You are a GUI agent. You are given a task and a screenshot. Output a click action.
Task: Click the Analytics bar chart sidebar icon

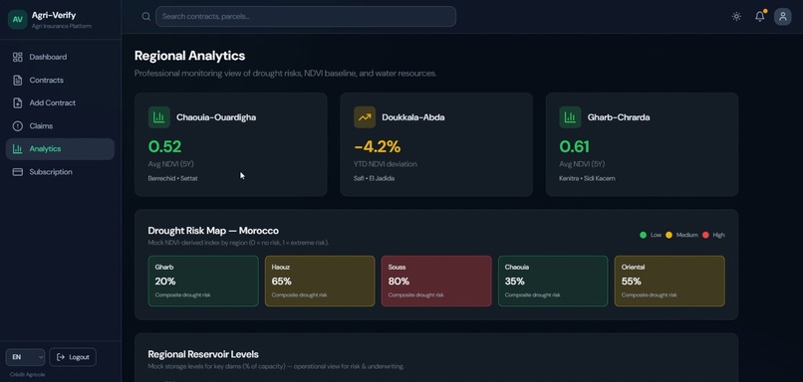tap(17, 149)
